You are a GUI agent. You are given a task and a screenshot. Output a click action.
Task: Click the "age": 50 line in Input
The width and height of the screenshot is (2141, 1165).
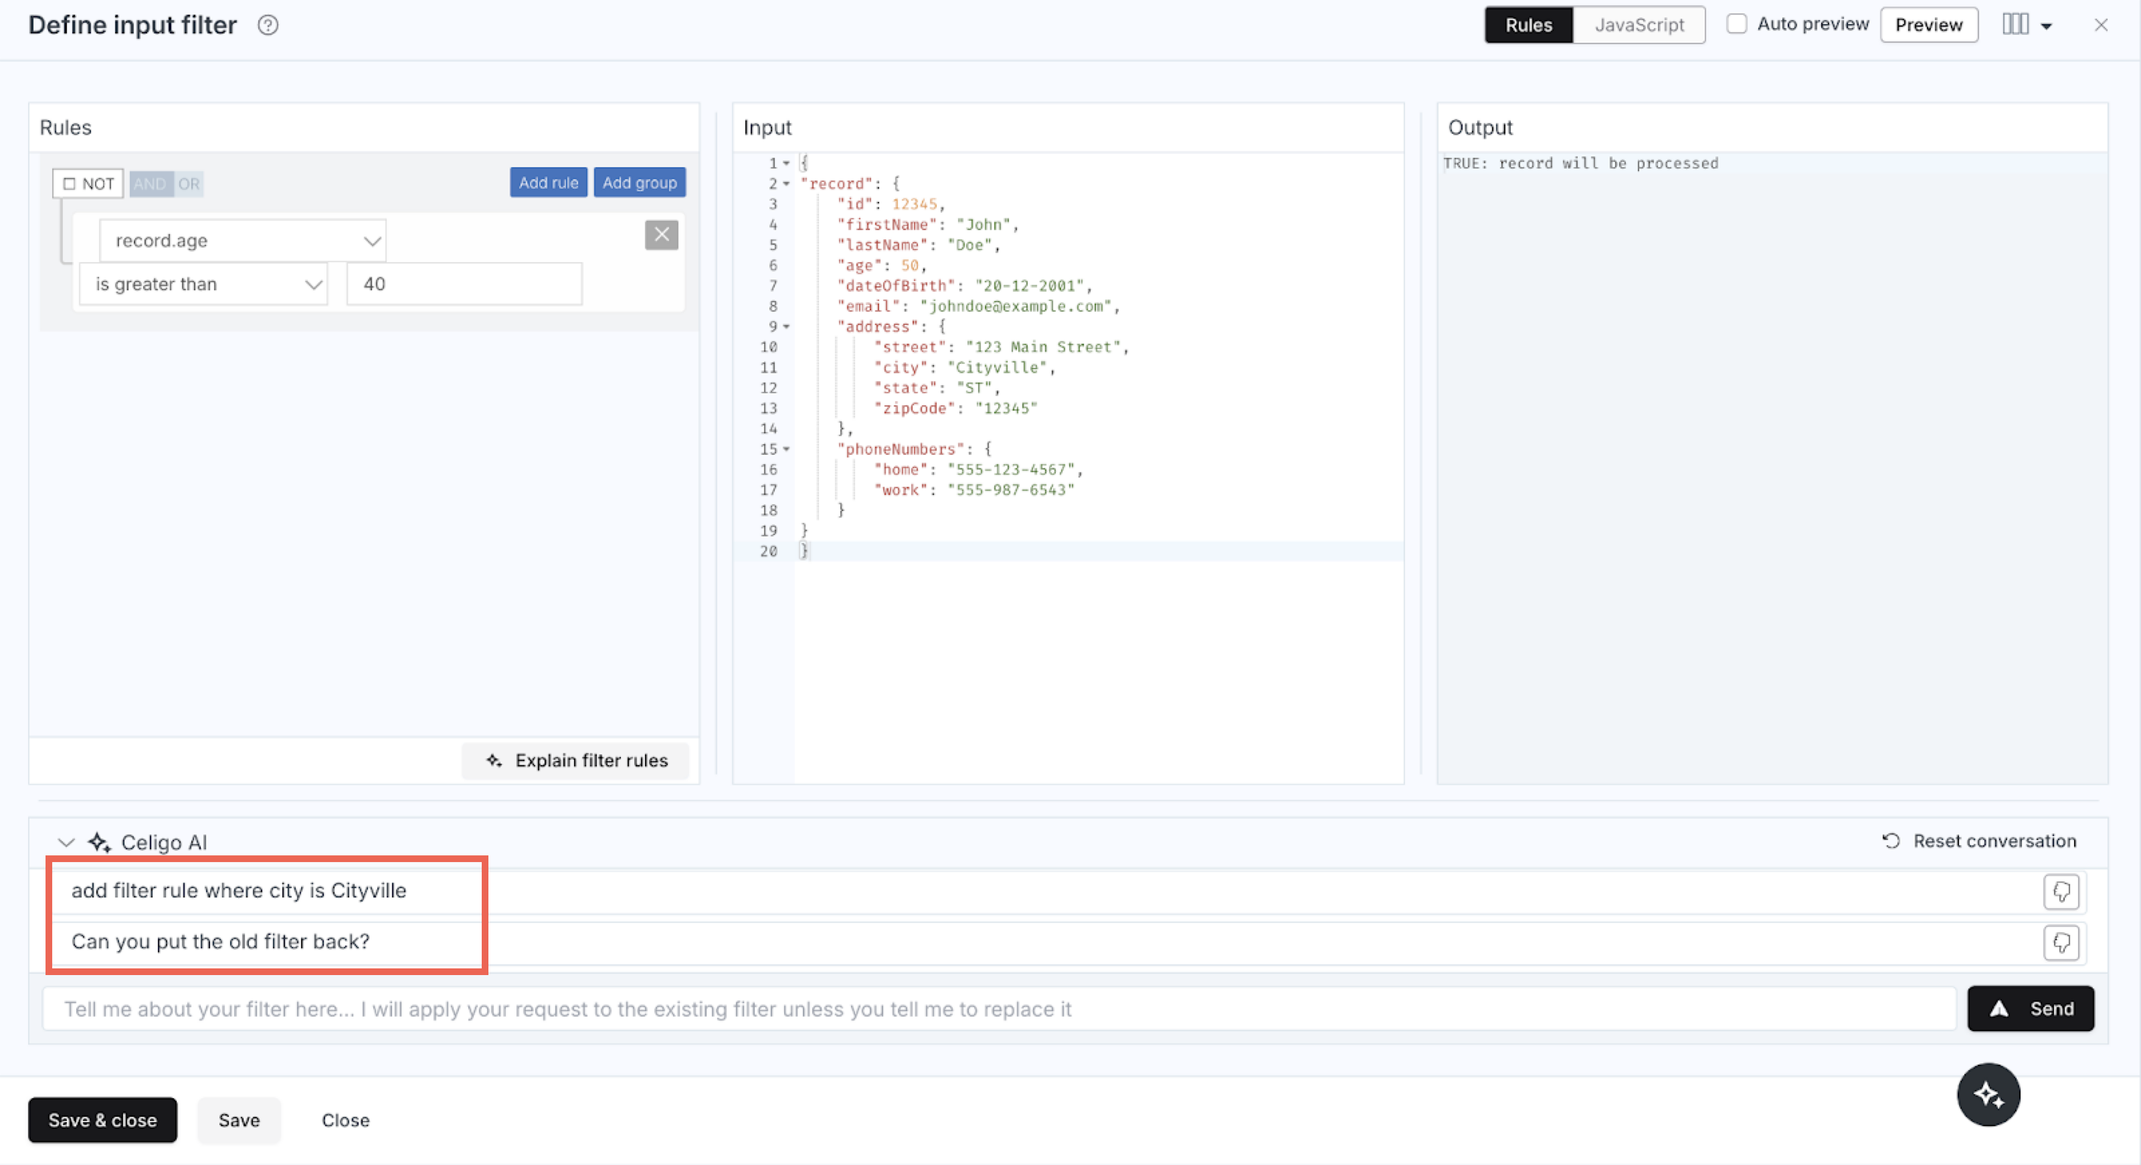point(881,266)
